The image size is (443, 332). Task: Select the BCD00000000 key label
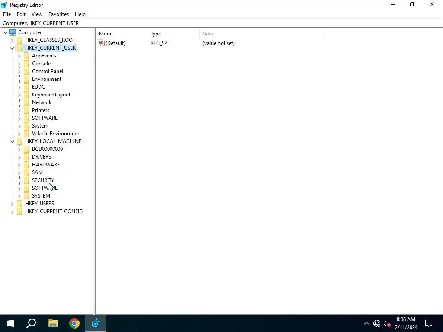coord(47,149)
